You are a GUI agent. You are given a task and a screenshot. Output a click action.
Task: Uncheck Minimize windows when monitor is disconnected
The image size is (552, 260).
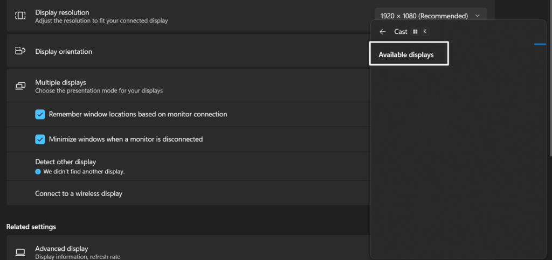tap(40, 139)
